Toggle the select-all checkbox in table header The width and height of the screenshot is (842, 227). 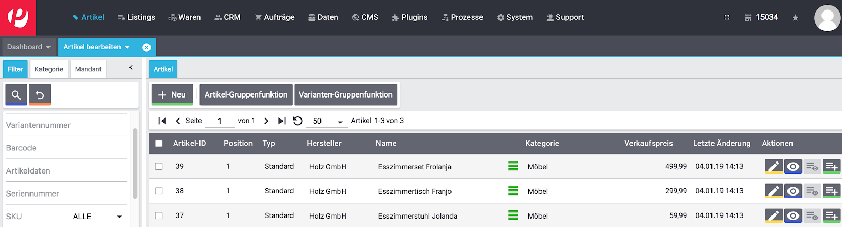pos(158,144)
